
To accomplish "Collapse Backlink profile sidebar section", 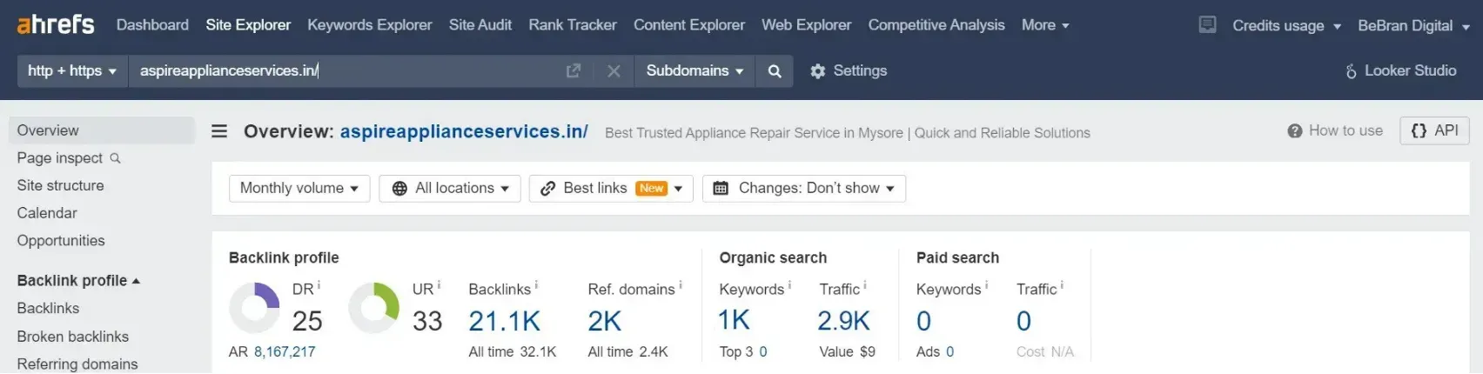I will [x=78, y=280].
